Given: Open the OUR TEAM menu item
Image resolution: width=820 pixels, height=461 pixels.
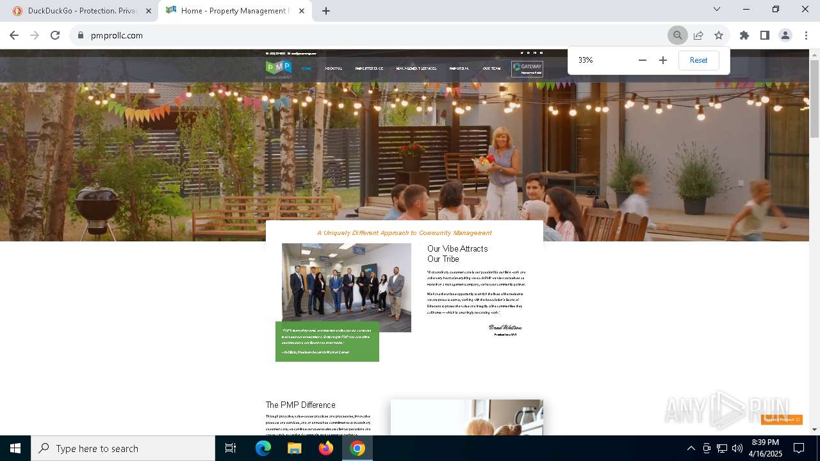Looking at the screenshot, I should click(491, 69).
